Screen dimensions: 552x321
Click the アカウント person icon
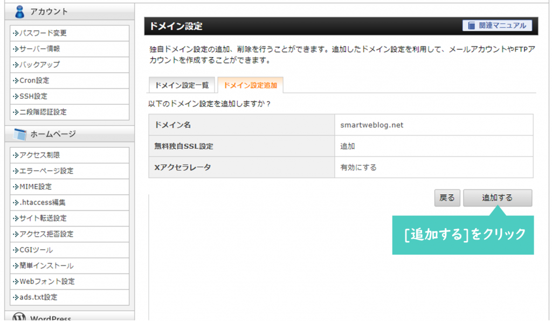[20, 12]
